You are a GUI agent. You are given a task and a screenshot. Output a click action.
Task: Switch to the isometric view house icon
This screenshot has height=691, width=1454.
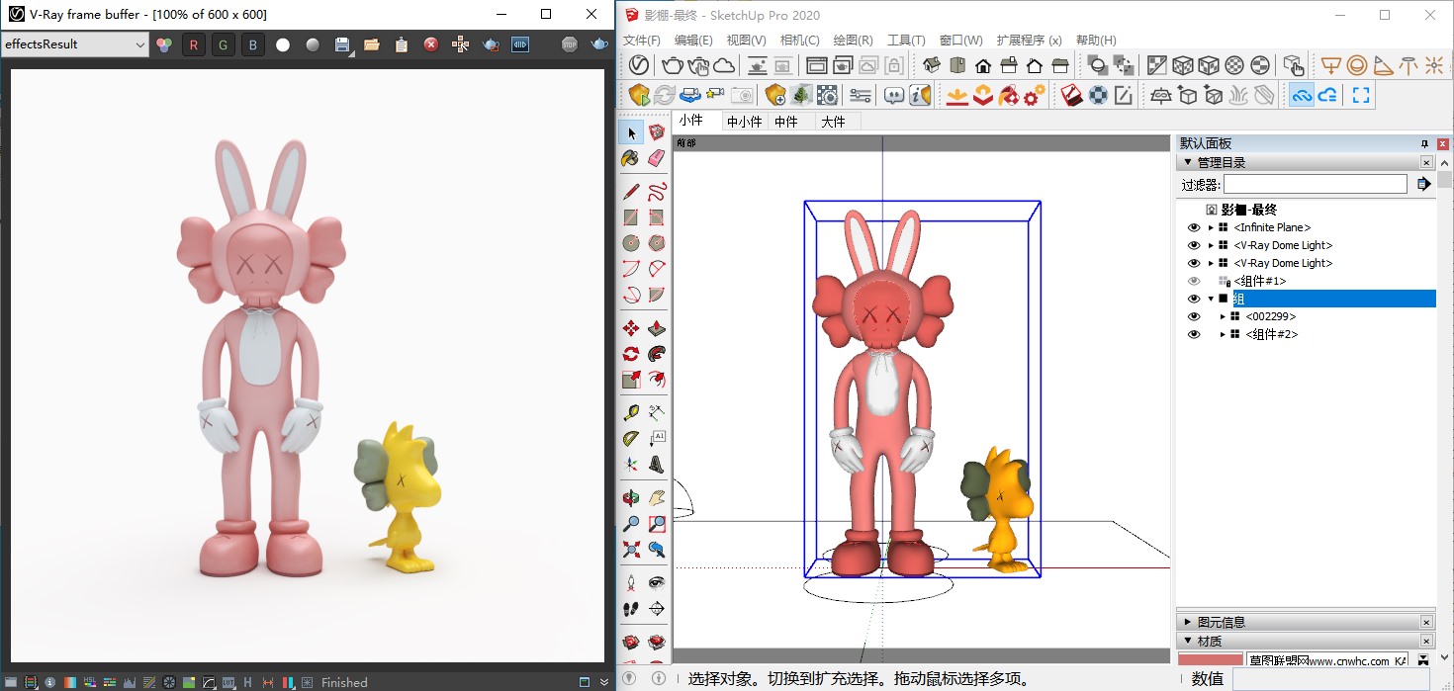click(x=932, y=65)
